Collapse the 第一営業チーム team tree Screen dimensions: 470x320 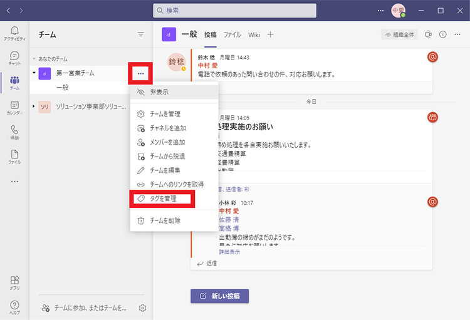pyautogui.click(x=34, y=73)
